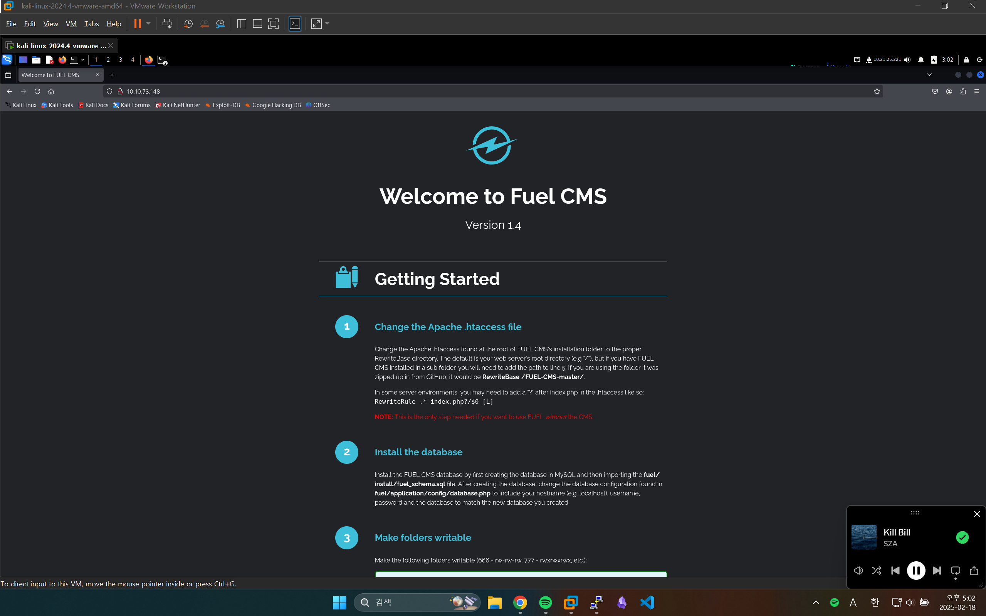Image resolution: width=986 pixels, height=616 pixels.
Task: Switch to Kali workspace 3
Action: pyautogui.click(x=120, y=59)
